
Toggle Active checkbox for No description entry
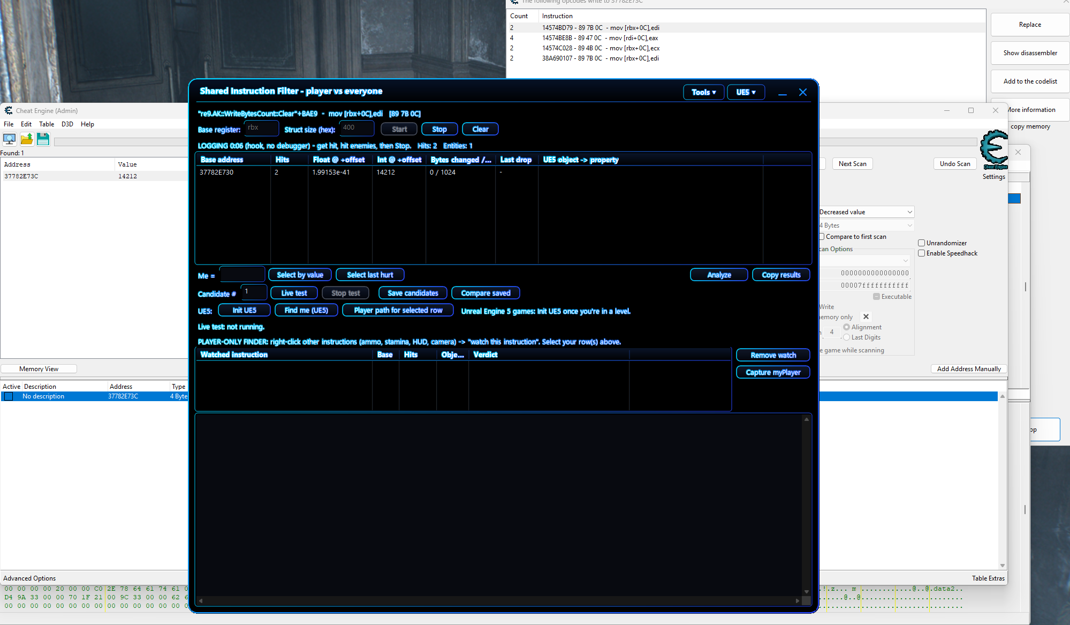(x=9, y=396)
